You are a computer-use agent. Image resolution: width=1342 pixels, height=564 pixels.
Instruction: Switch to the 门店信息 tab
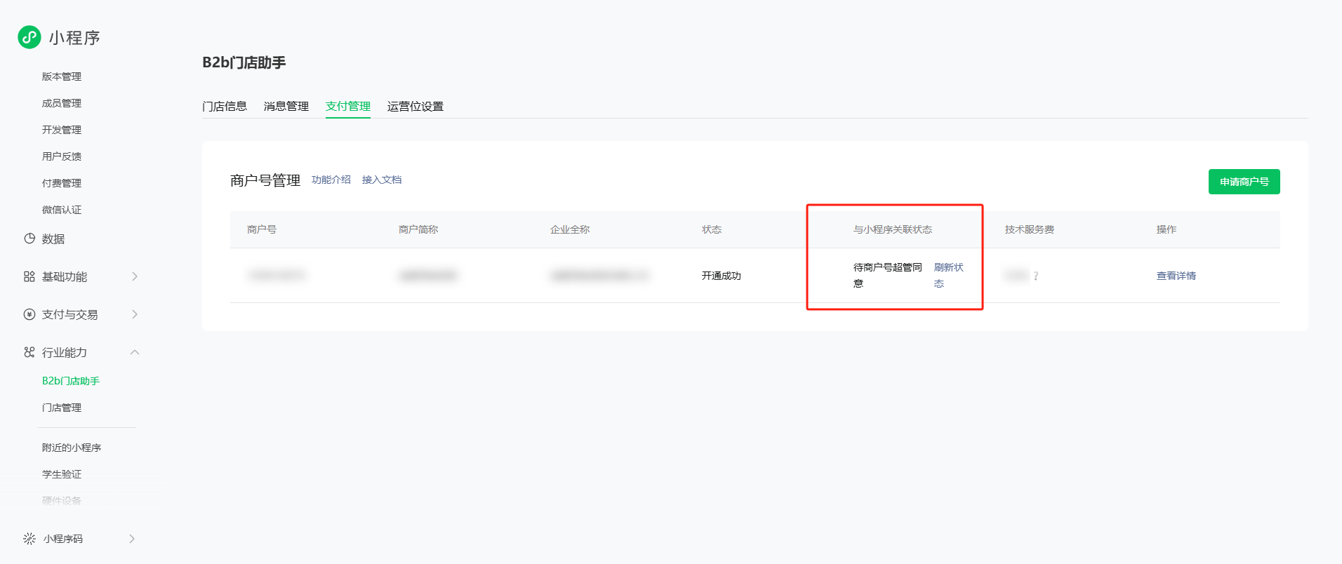click(225, 106)
